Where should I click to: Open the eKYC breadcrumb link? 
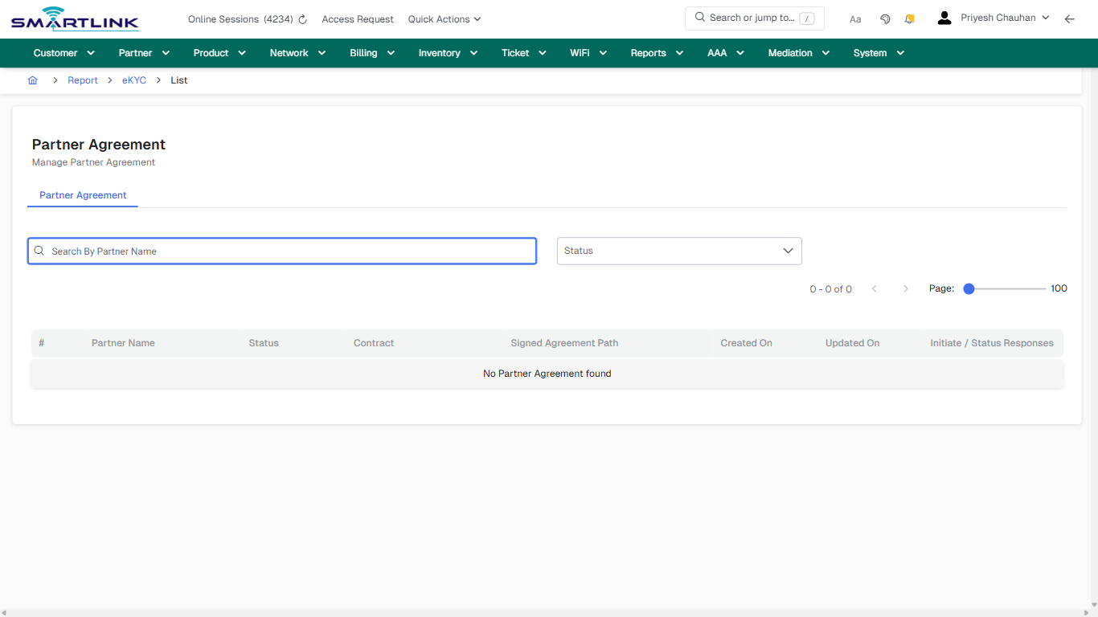[x=134, y=80]
